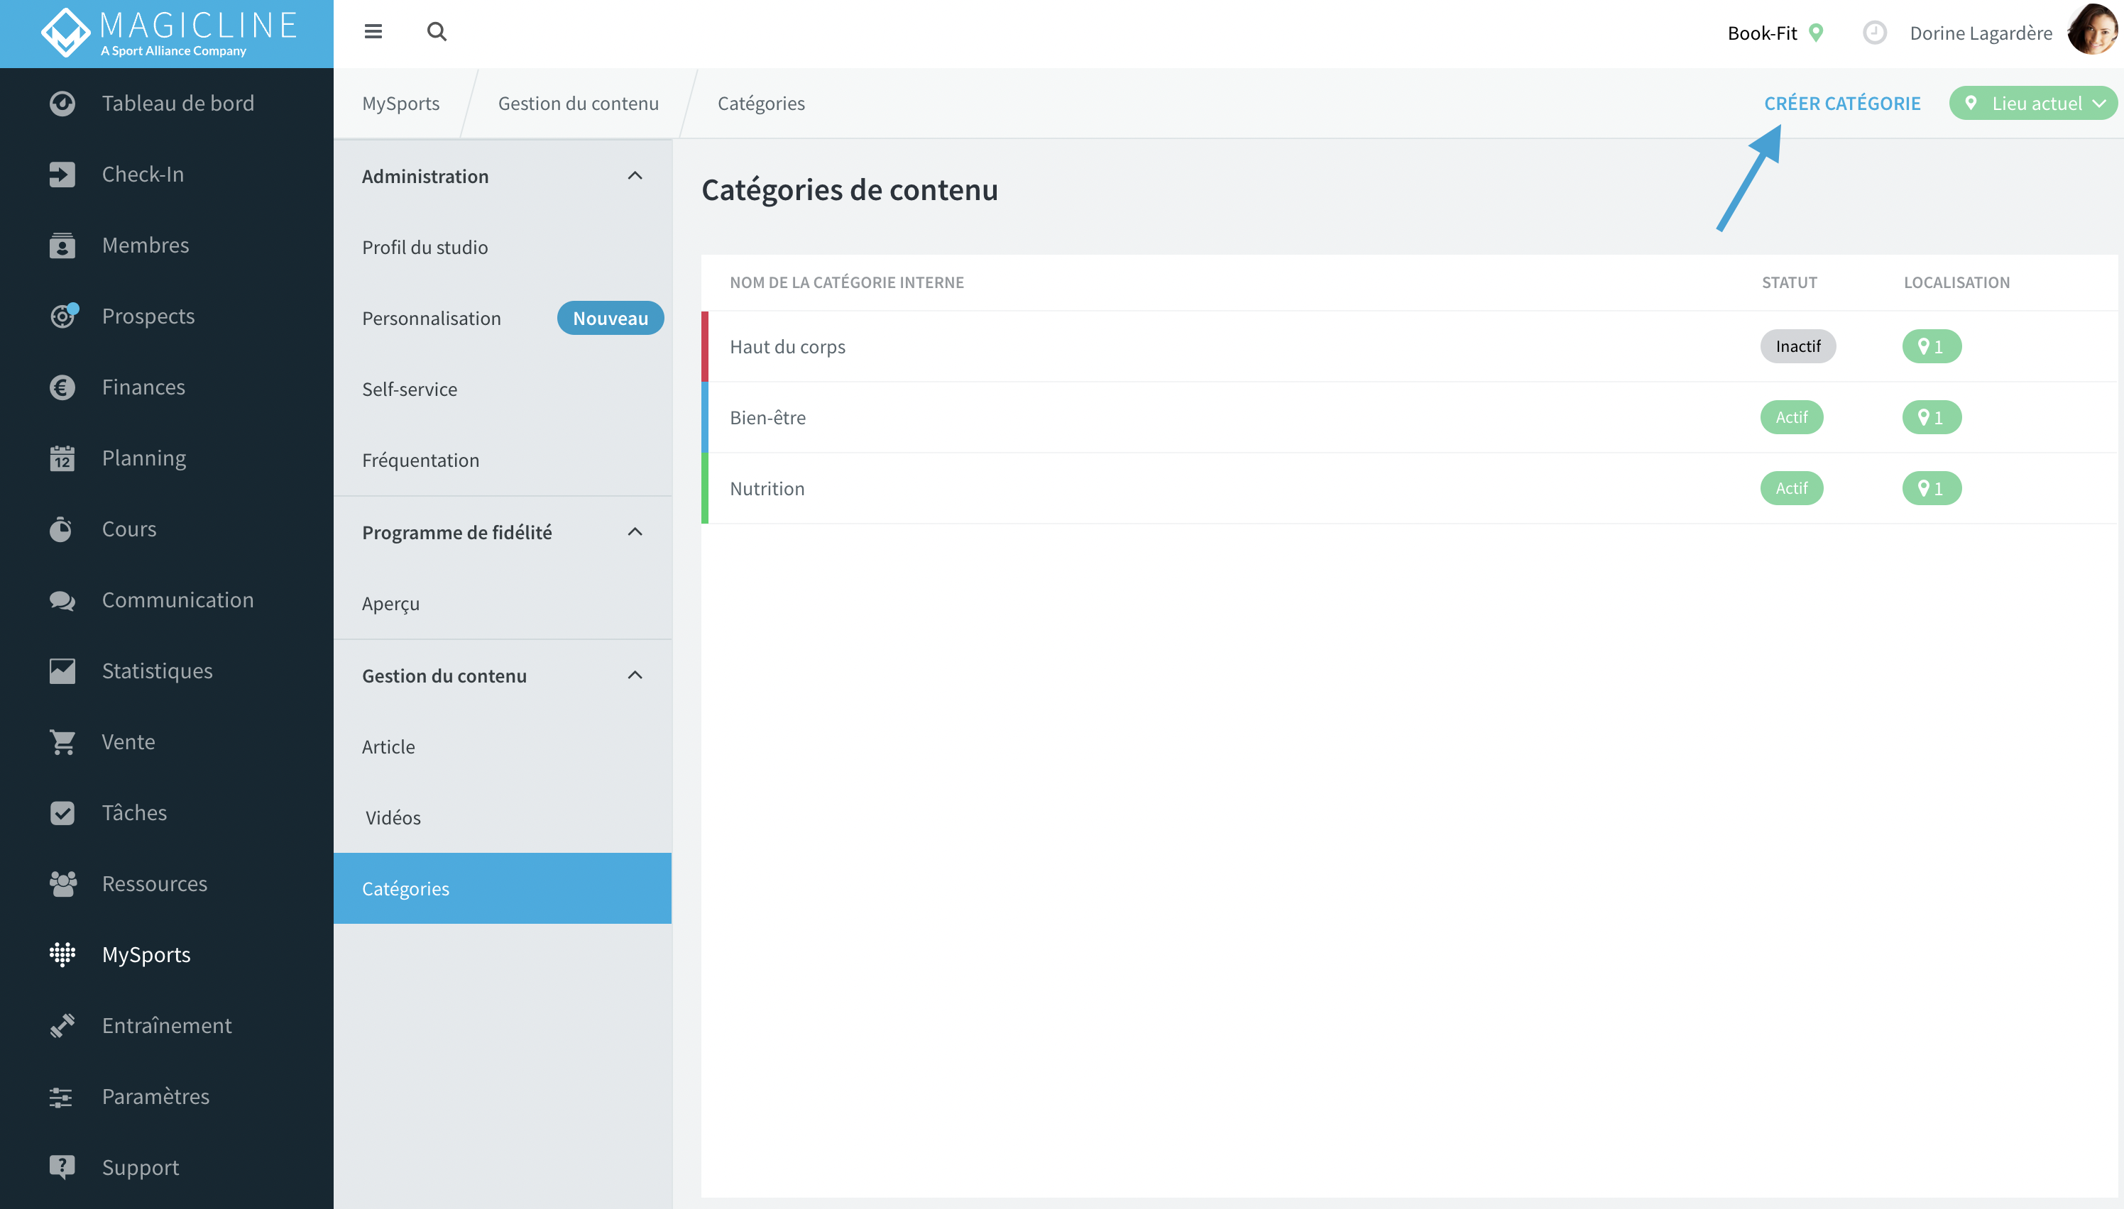Click location badge for Haut du corps

tap(1932, 346)
